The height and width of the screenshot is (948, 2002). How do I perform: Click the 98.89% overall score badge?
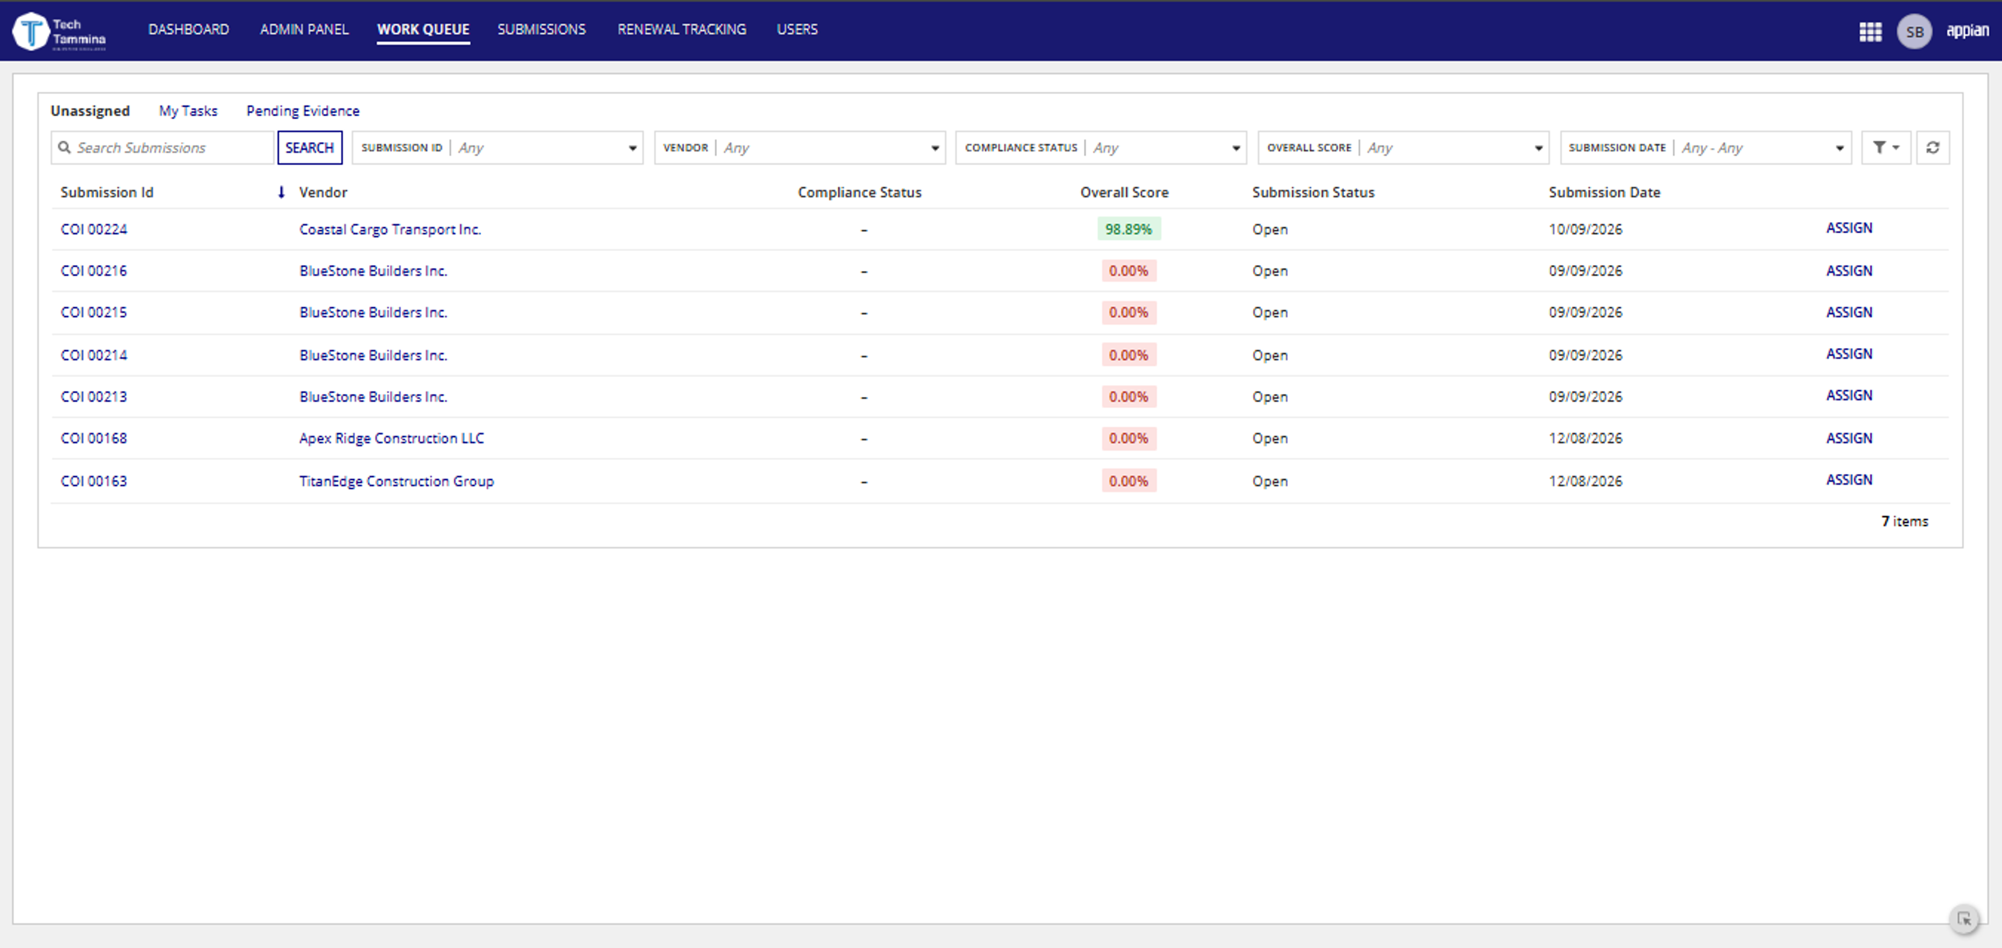coord(1128,229)
